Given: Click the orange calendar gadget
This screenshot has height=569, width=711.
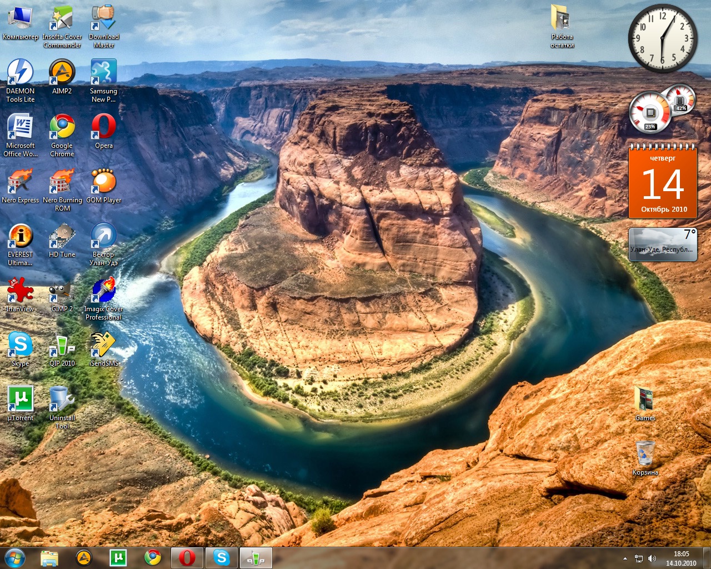Looking at the screenshot, I should pos(663,183).
